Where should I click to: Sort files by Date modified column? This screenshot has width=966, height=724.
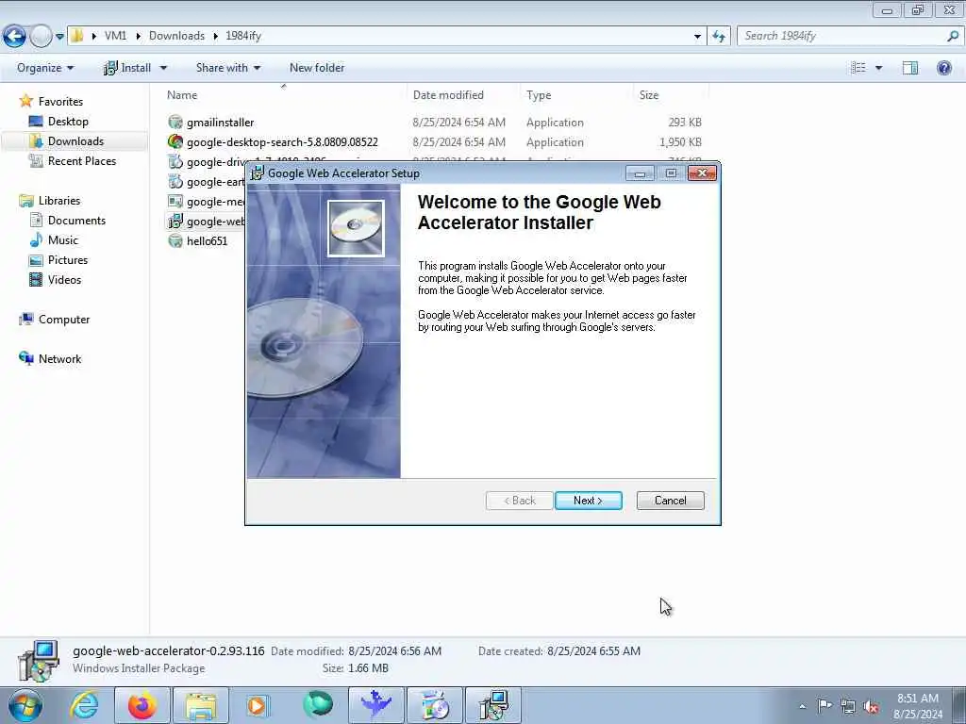(x=448, y=95)
